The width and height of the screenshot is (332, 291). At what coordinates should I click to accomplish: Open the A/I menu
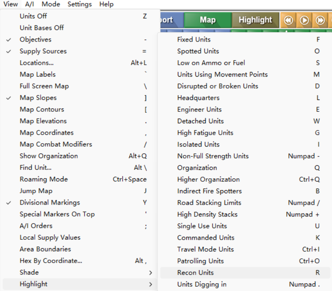(x=30, y=4)
